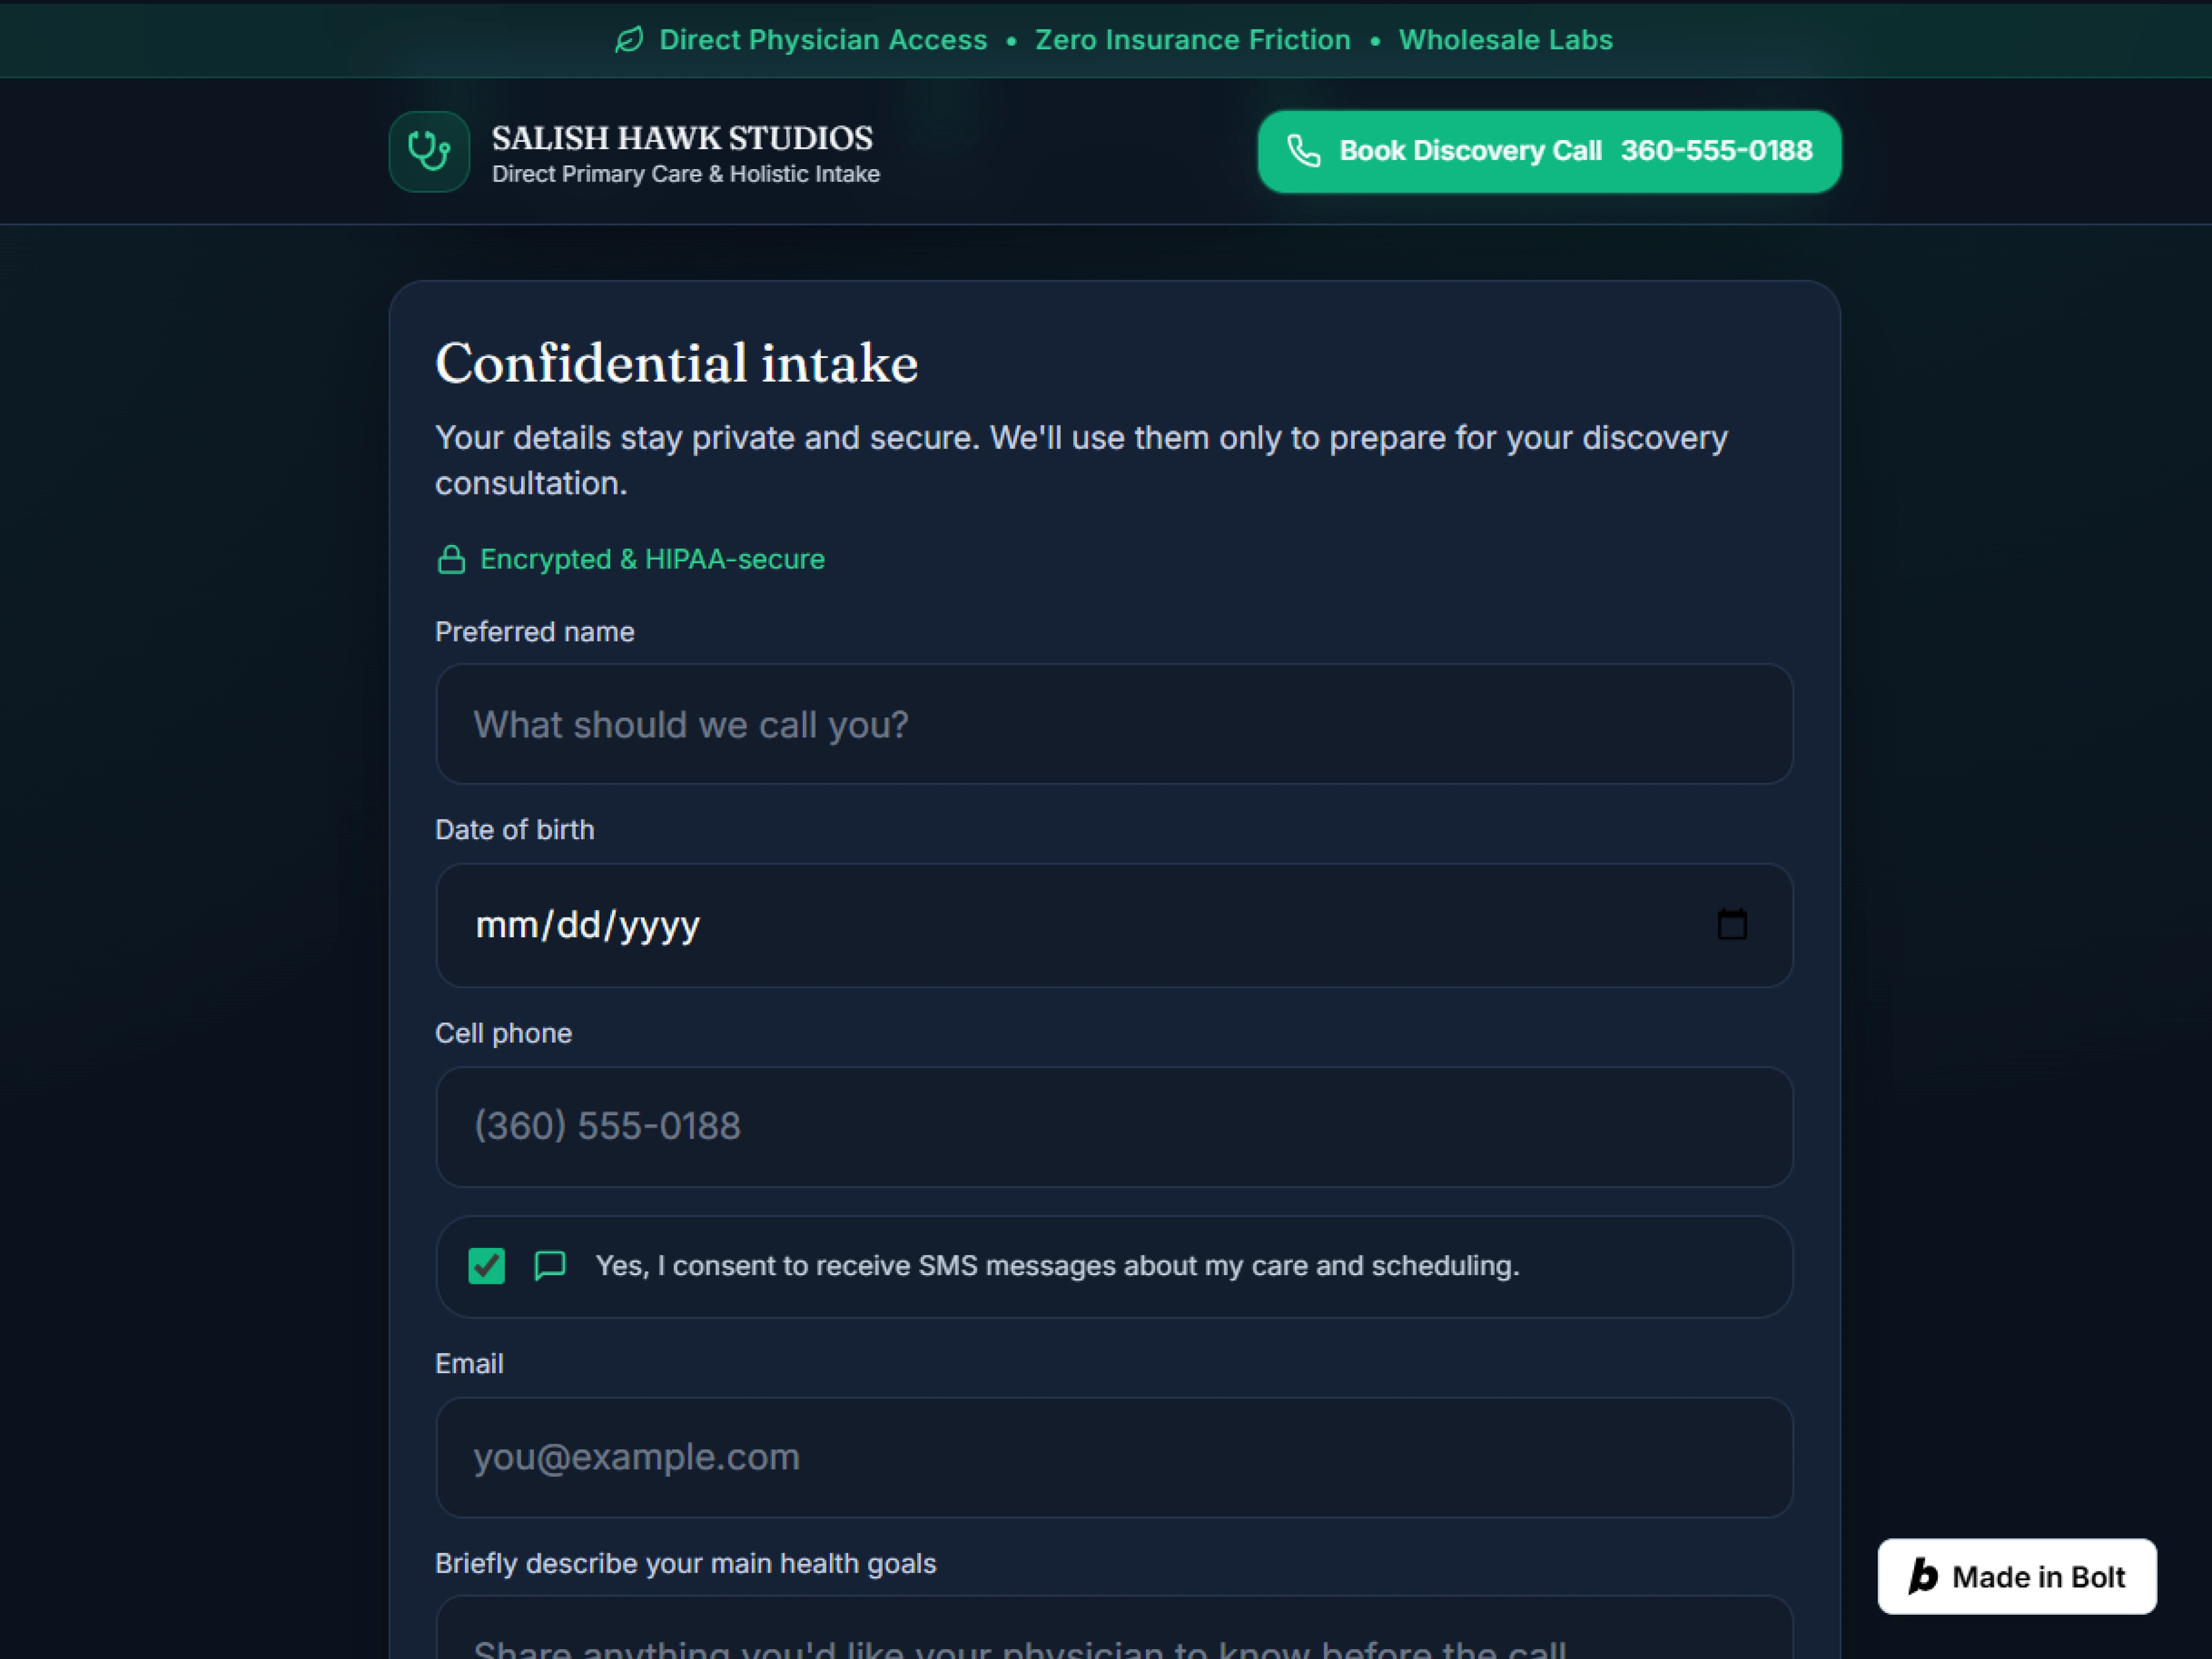Click the Salish Hawk Studios brand name
The height and width of the screenshot is (1659, 2212).
682,138
